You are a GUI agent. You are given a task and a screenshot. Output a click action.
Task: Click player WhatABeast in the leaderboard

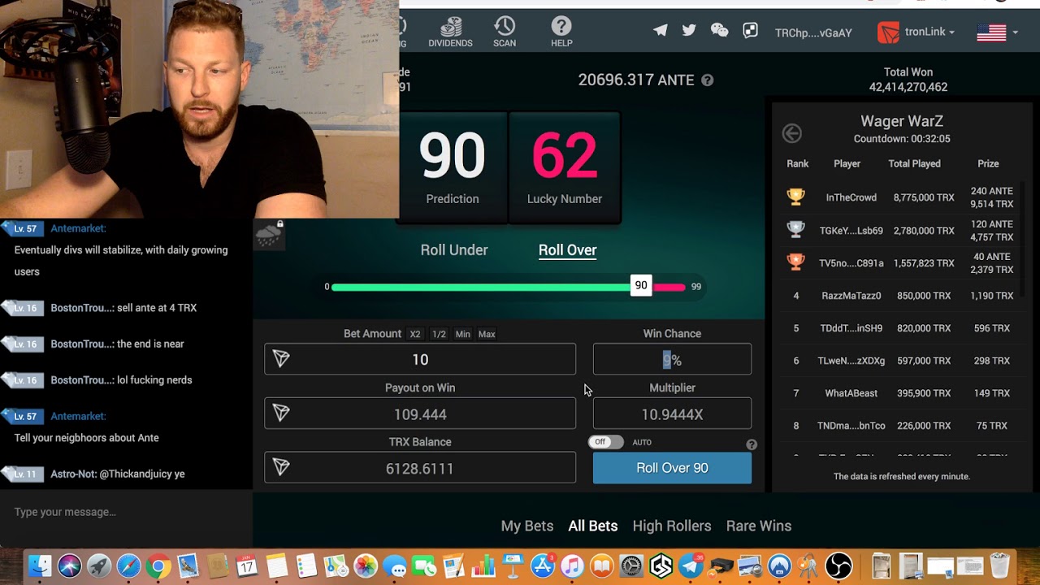click(851, 393)
